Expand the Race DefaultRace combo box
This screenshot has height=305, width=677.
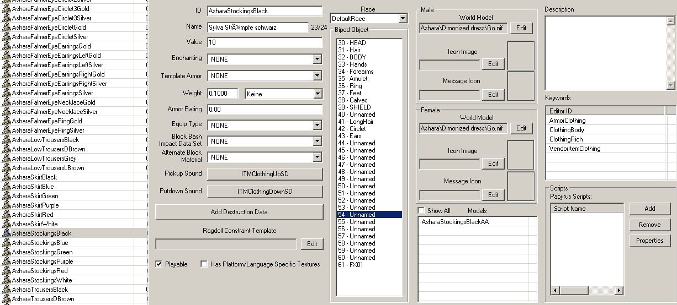(403, 19)
